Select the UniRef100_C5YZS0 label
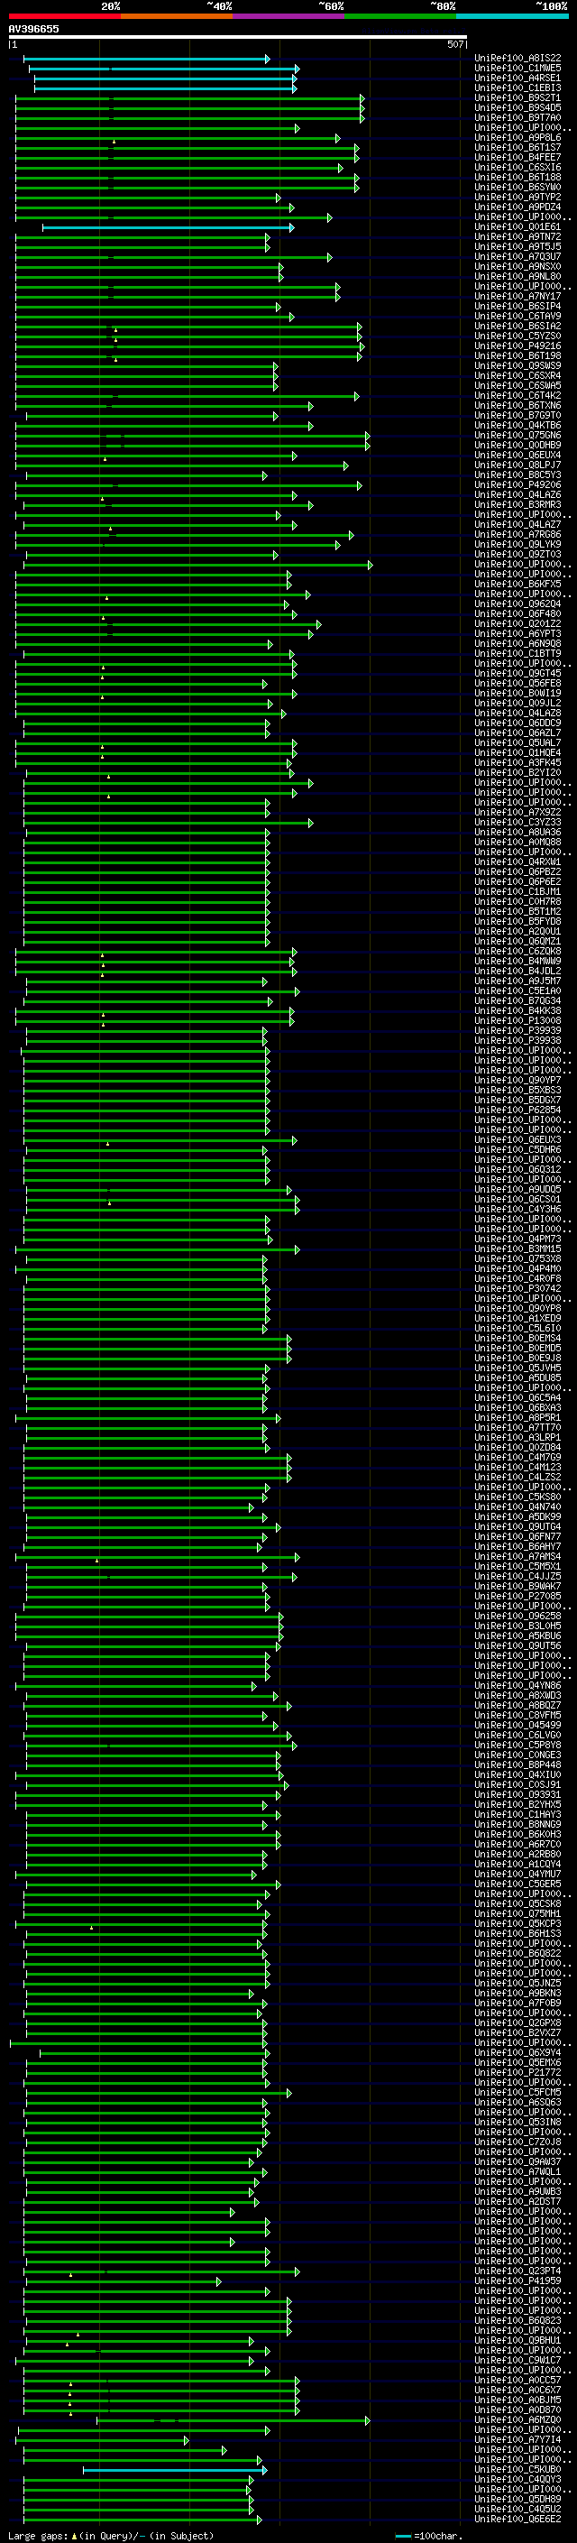Screen dimensions: 577x2543 [x=517, y=336]
